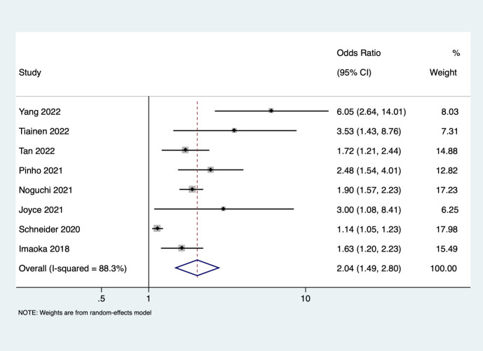This screenshot has width=483, height=351.
Task: Click the Tan 2022 point estimate marker
Action: click(185, 150)
